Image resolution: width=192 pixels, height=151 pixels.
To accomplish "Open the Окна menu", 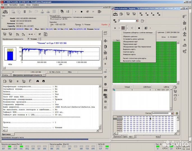I will click(28, 5).
